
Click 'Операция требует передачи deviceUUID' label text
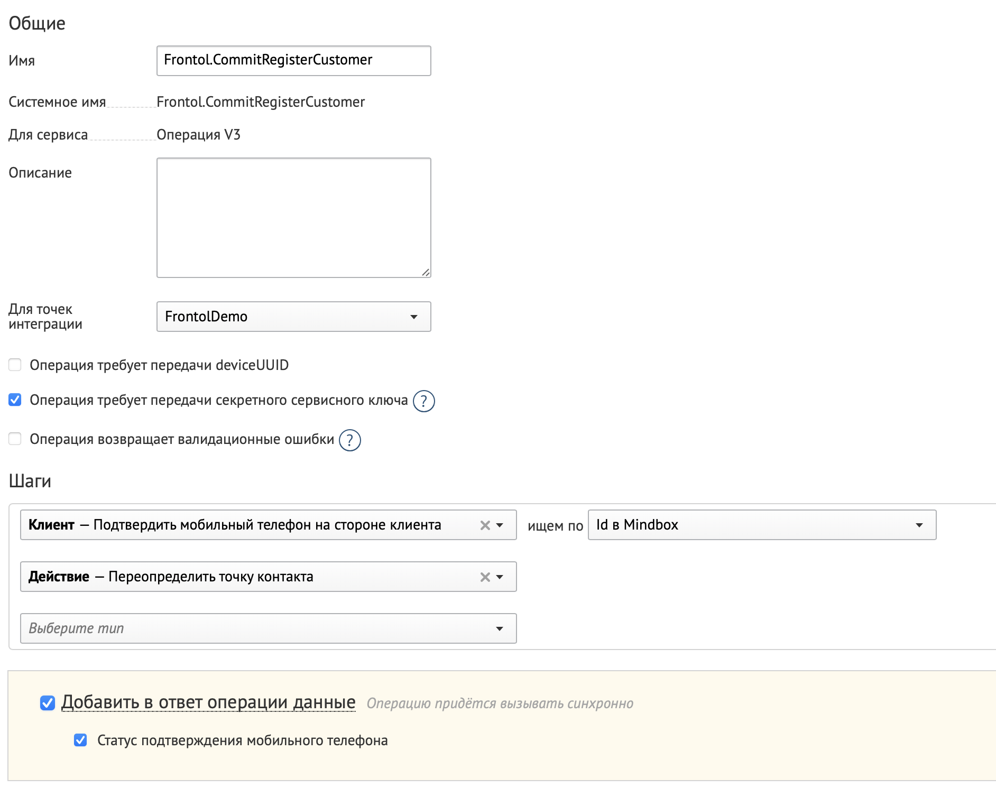[159, 365]
